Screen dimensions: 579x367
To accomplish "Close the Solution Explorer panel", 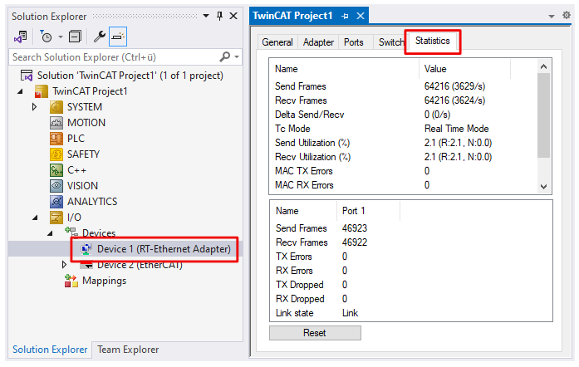I will coord(233,16).
